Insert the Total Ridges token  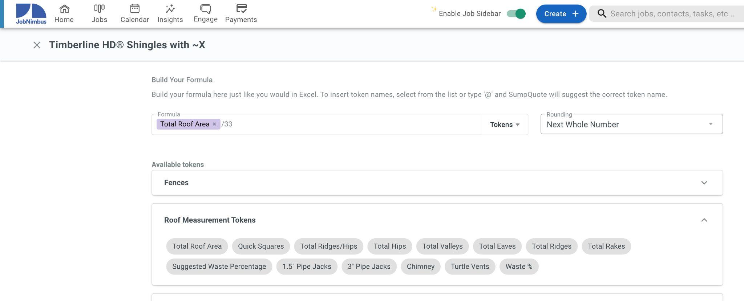pos(552,246)
